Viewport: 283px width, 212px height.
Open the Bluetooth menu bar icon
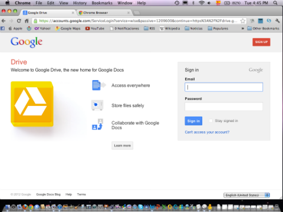[x=193, y=3]
